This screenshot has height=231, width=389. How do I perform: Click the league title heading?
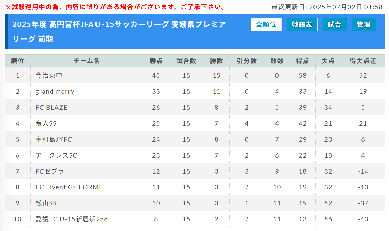click(x=119, y=32)
